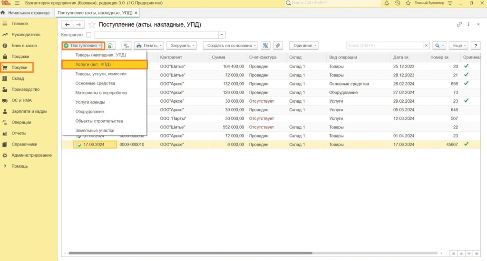
Task: Open the Печать dropdown
Action: click(x=149, y=46)
